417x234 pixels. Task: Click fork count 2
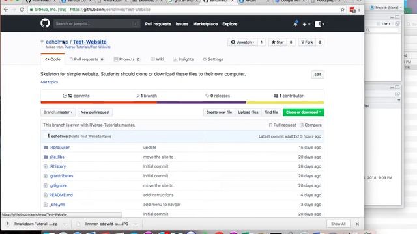[x=320, y=42]
